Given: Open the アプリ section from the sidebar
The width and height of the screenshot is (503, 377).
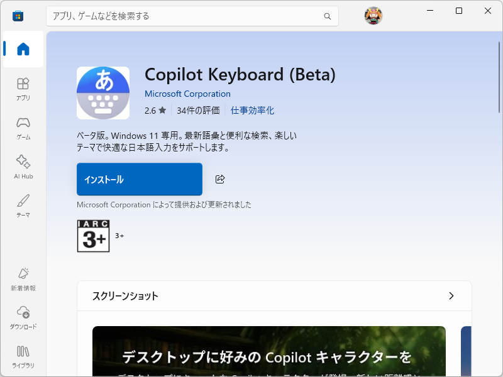Looking at the screenshot, I should (x=23, y=88).
